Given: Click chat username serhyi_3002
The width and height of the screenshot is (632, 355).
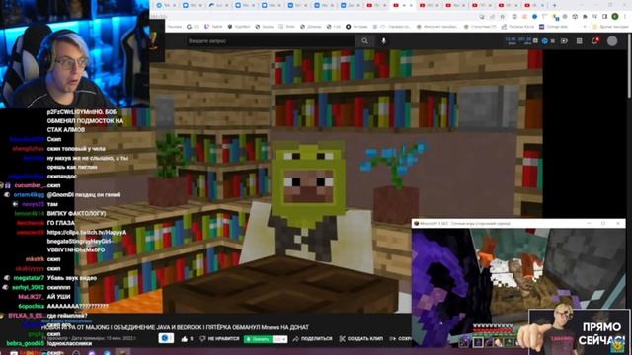Looking at the screenshot, I should pos(29,287).
